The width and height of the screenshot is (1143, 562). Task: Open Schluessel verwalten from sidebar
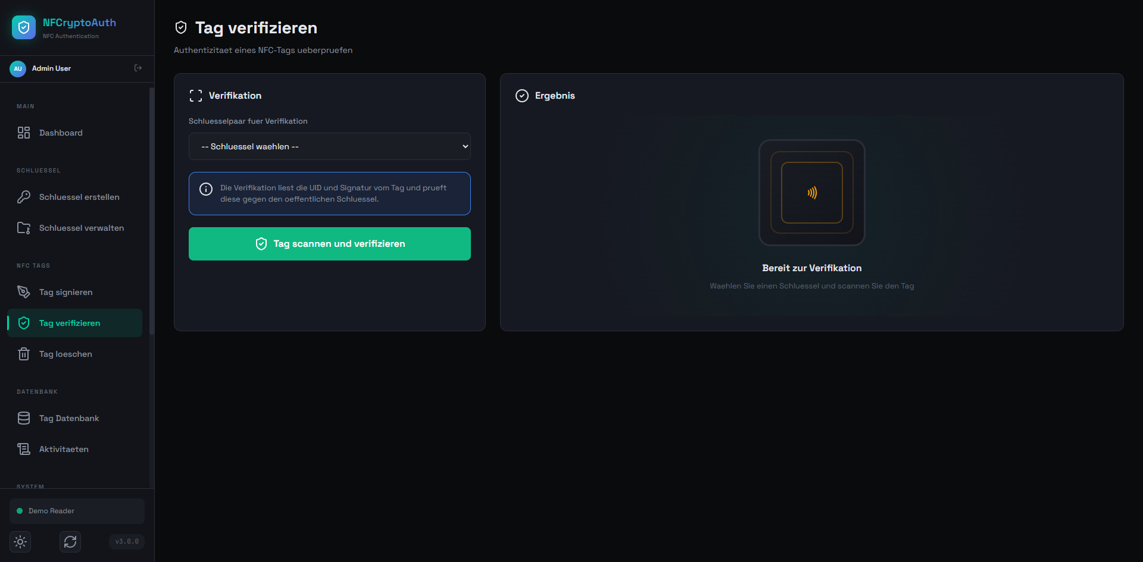tap(81, 228)
